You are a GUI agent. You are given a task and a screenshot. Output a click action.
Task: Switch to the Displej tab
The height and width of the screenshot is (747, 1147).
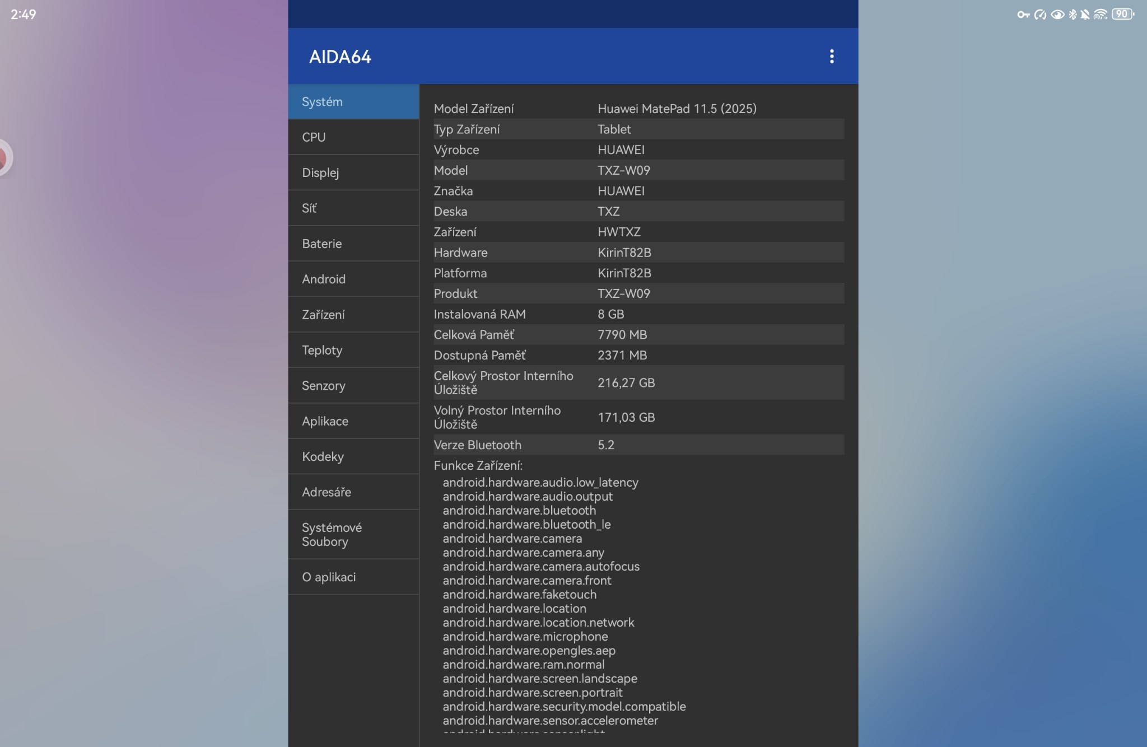(353, 172)
